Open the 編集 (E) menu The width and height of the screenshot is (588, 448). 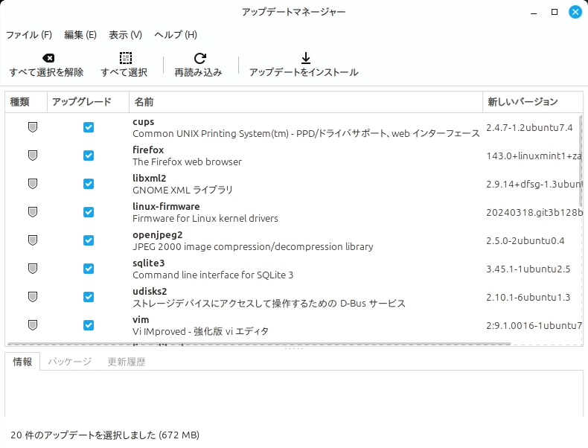pos(80,34)
